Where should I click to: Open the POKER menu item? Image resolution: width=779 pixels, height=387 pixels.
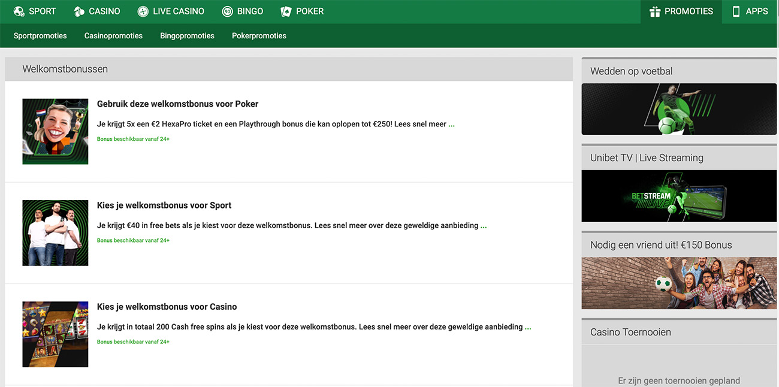(x=302, y=11)
